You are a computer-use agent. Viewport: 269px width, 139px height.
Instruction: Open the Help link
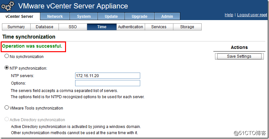coord(229,15)
